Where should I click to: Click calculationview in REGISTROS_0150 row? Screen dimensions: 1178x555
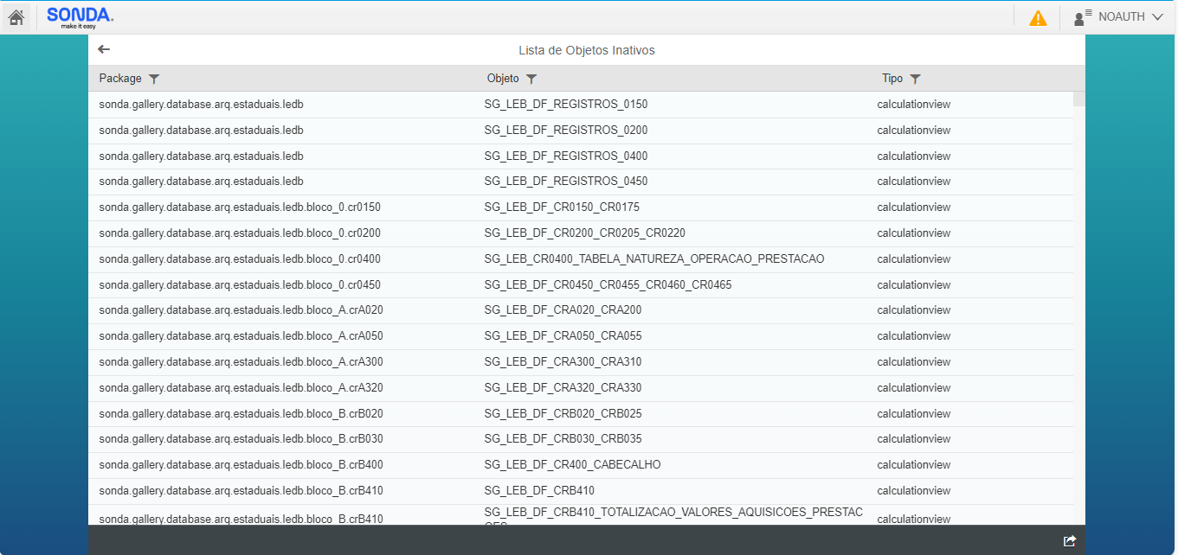[914, 105]
